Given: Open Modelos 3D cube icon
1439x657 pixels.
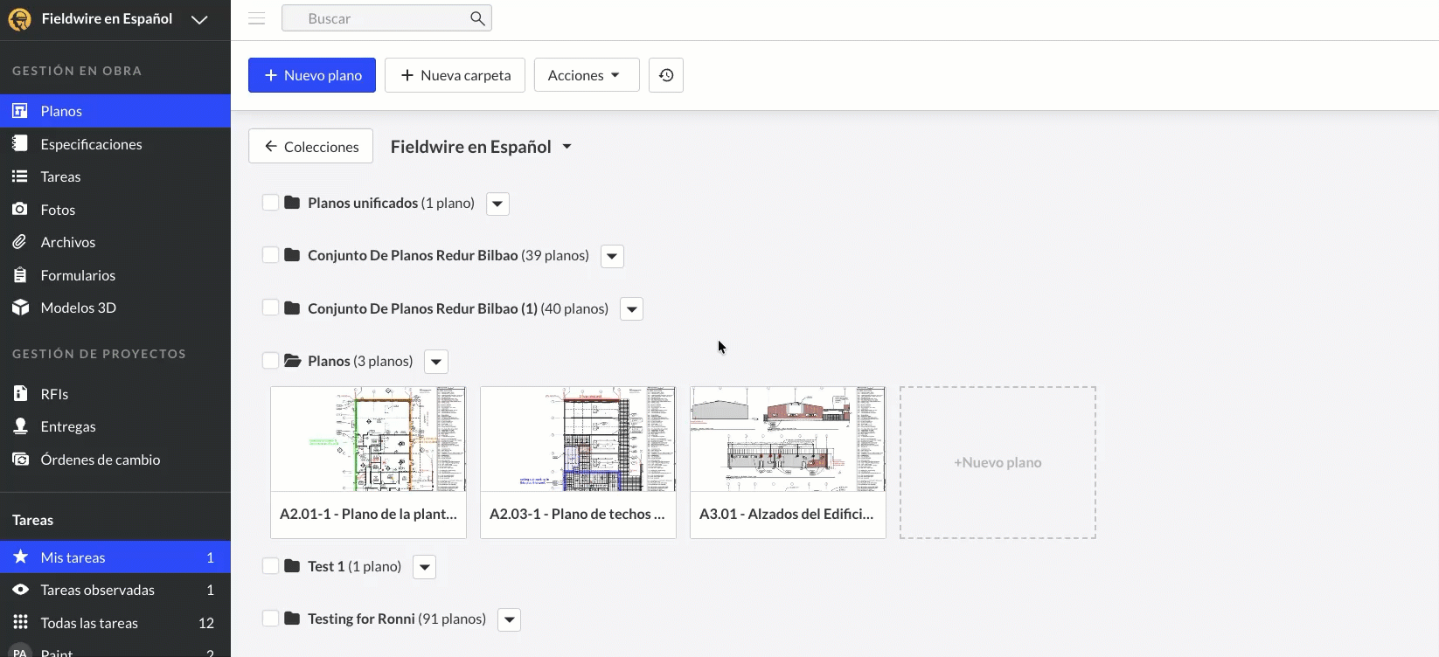Looking at the screenshot, I should pyautogui.click(x=20, y=308).
